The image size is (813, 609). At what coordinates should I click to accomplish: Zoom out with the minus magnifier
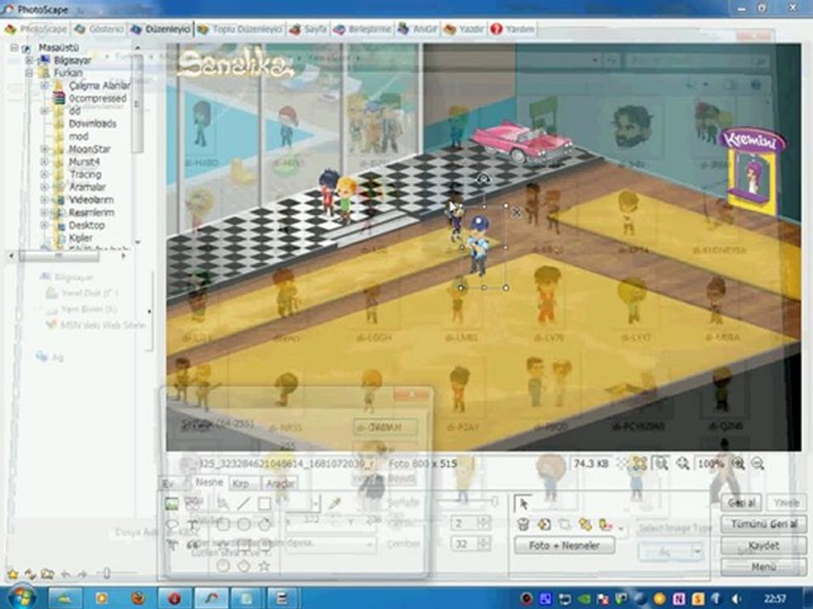757,464
